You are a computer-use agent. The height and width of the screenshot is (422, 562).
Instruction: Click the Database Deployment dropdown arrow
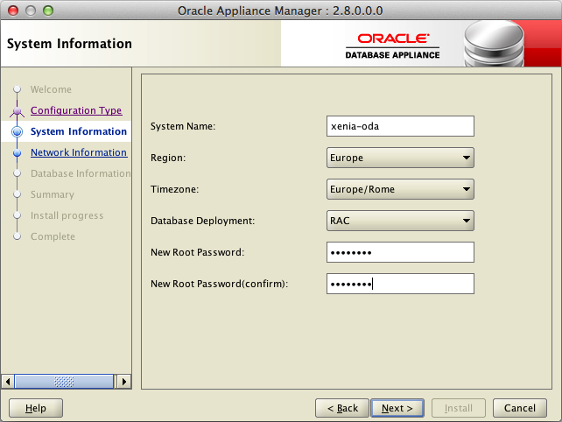click(466, 221)
